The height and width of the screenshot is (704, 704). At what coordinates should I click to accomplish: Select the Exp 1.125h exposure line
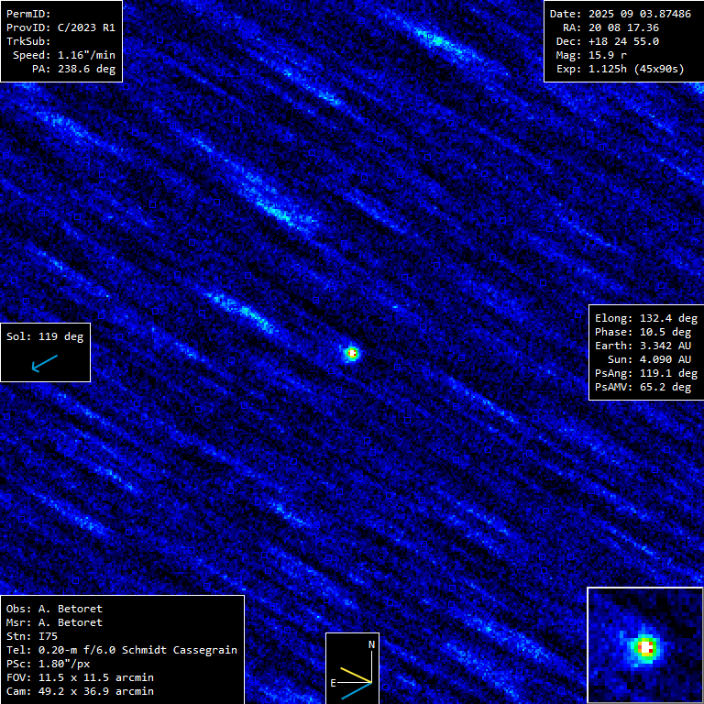coord(620,69)
